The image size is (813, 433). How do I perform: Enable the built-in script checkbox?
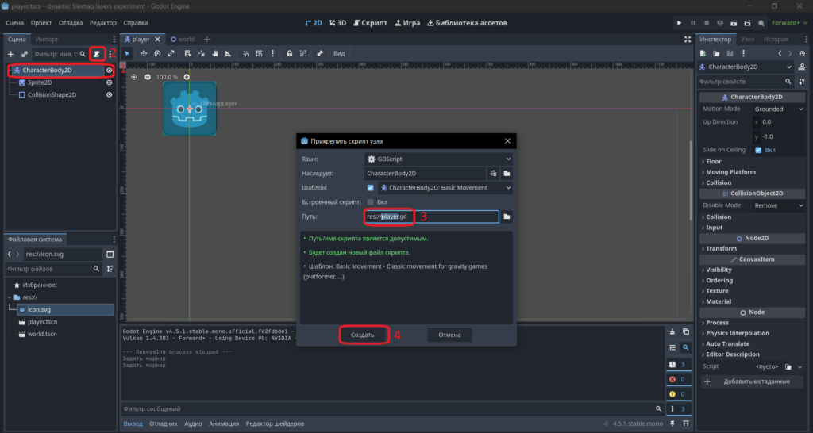(x=370, y=202)
